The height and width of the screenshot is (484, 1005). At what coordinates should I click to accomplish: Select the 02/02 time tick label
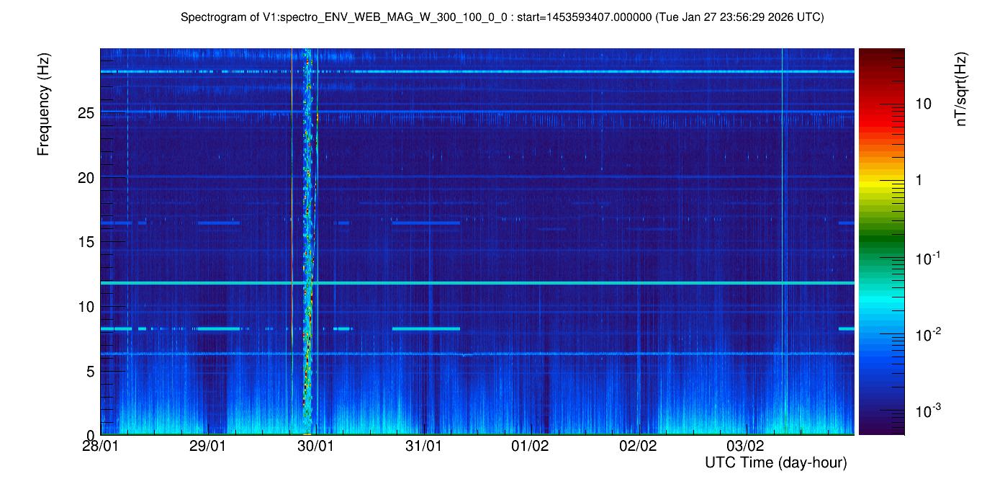[638, 446]
